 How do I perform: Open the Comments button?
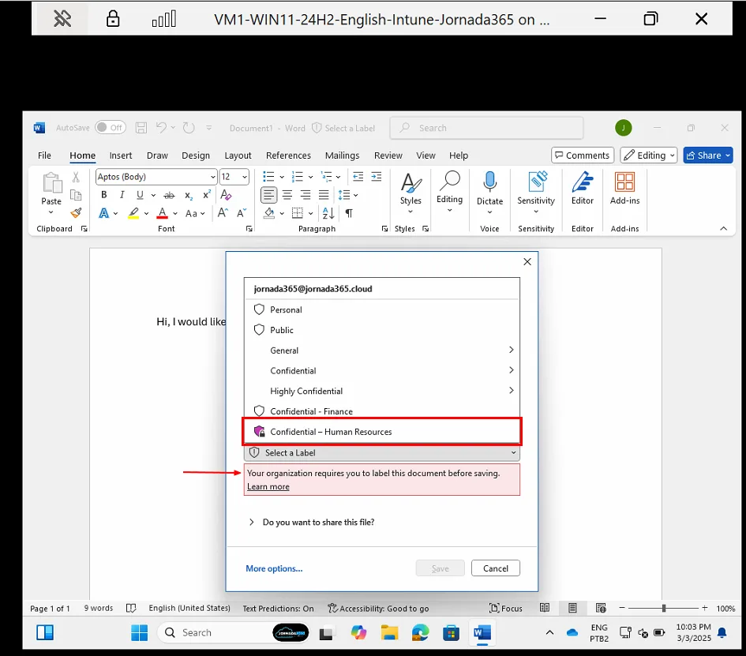click(583, 155)
